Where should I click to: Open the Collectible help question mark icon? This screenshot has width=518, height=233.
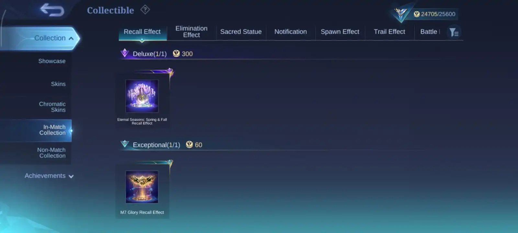click(145, 10)
